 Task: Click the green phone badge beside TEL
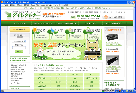[73, 17]
